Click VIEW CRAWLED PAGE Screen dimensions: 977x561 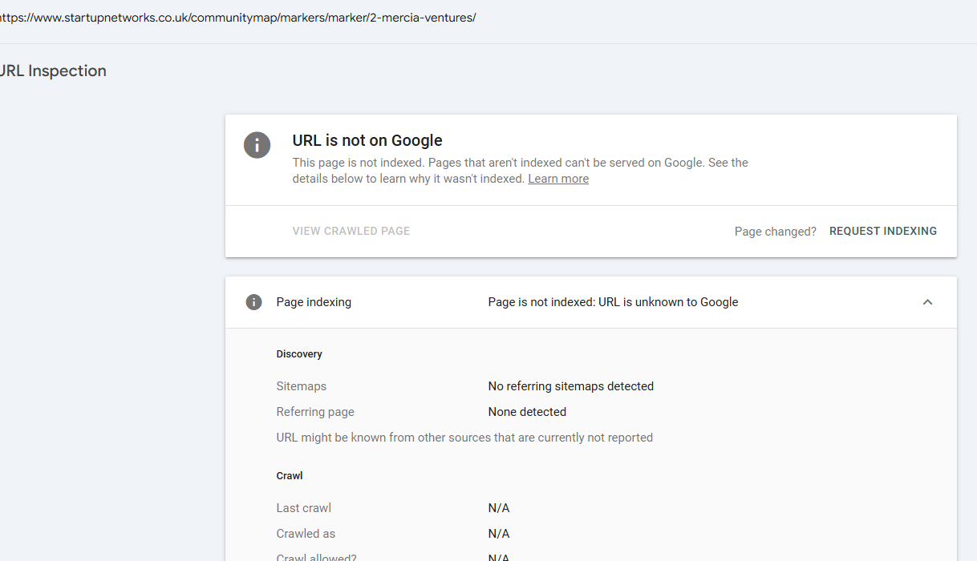click(x=351, y=231)
